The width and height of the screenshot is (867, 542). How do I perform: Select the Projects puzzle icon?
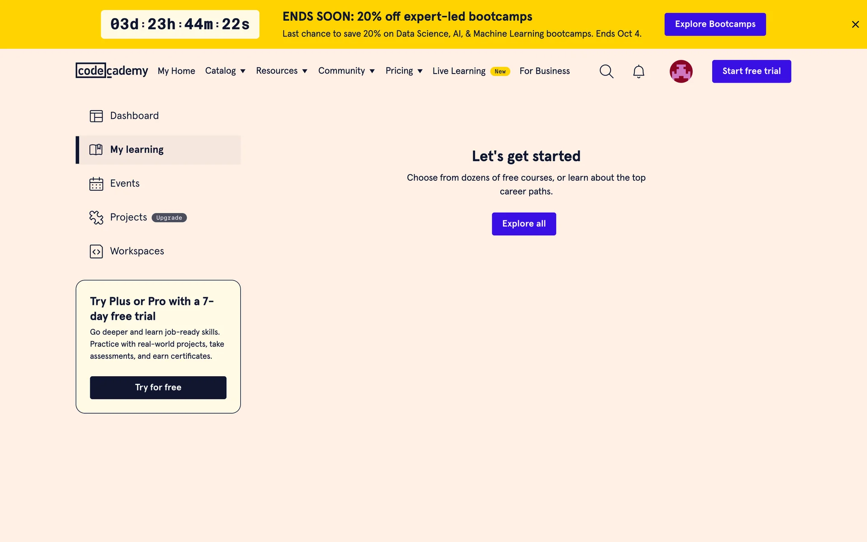pos(96,218)
